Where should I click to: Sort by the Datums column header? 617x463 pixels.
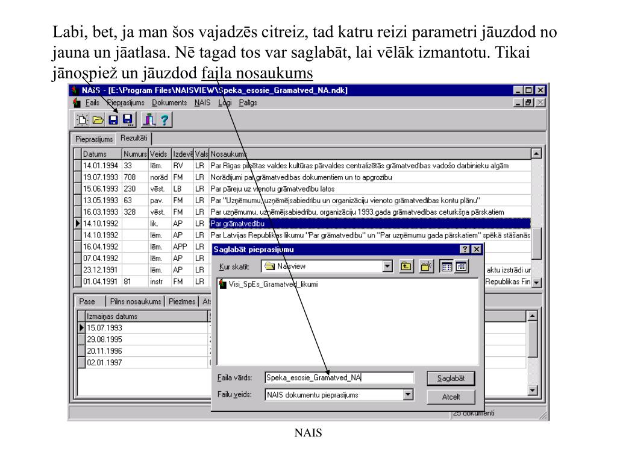pyautogui.click(x=101, y=154)
